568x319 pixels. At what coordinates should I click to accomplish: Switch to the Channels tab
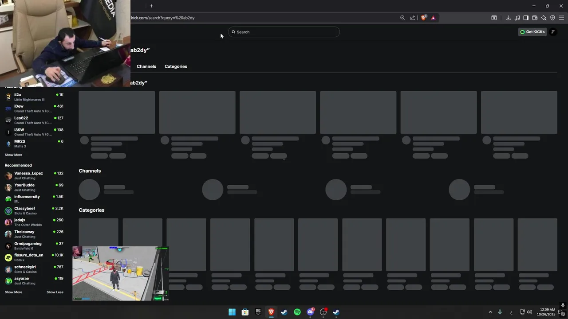click(146, 66)
